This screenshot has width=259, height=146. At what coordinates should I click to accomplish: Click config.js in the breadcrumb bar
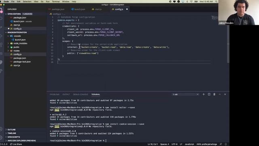tap(57, 14)
